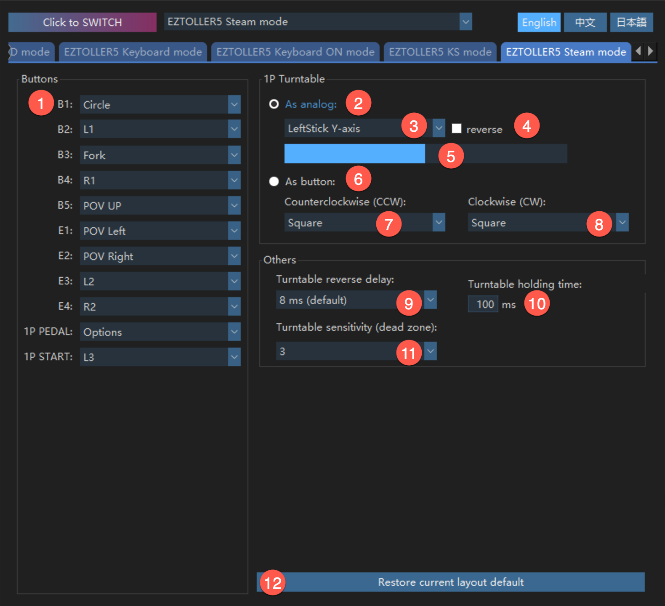The width and height of the screenshot is (665, 606).
Task: Open the B5 POV UP dropdown
Action: 160,205
